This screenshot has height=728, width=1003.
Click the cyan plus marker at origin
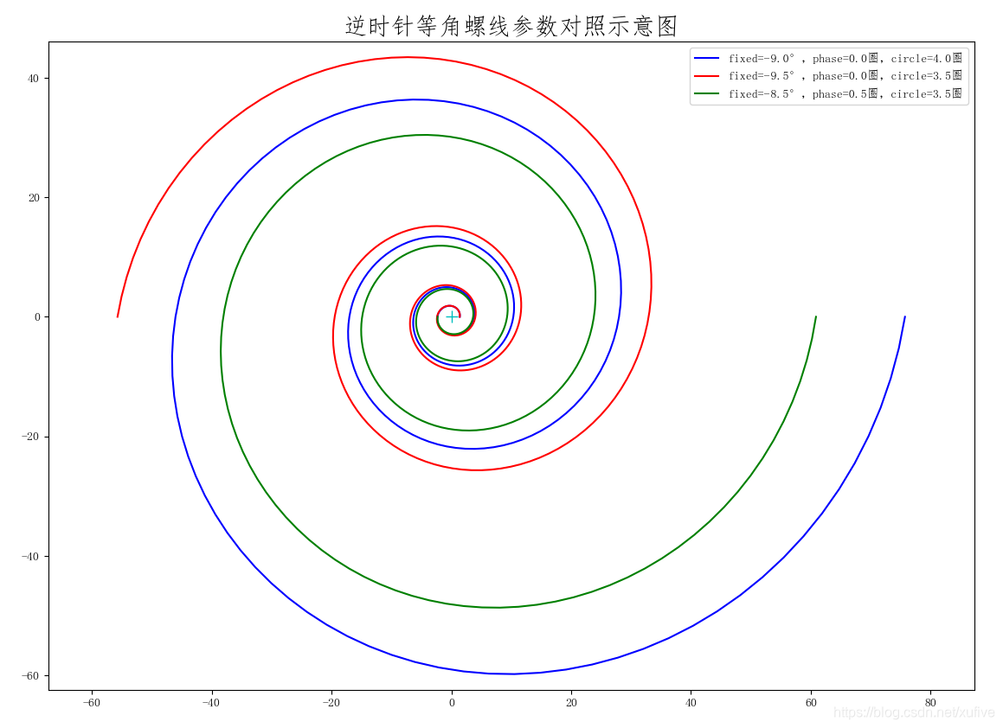tap(453, 316)
